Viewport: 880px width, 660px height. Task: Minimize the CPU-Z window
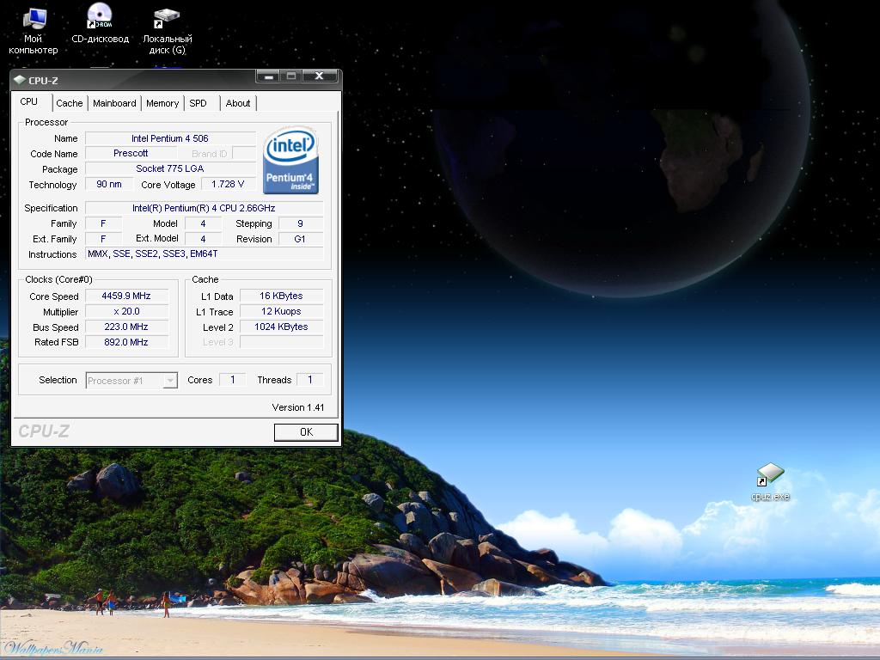pyautogui.click(x=269, y=76)
